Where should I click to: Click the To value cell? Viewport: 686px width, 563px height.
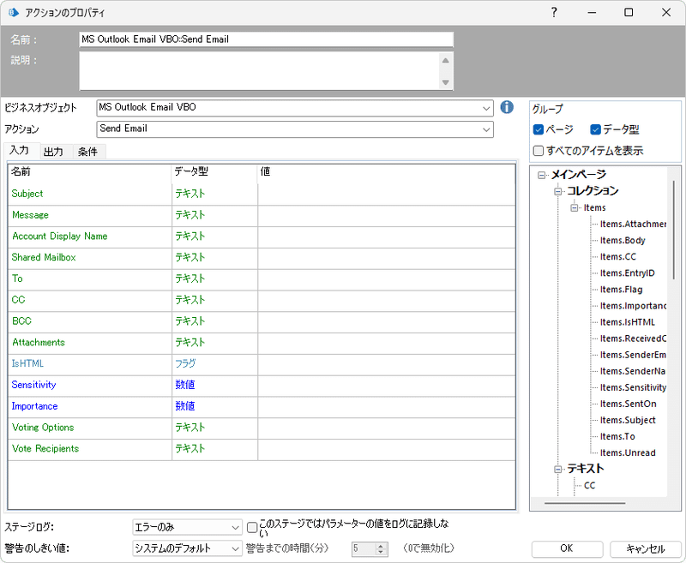[x=387, y=279]
